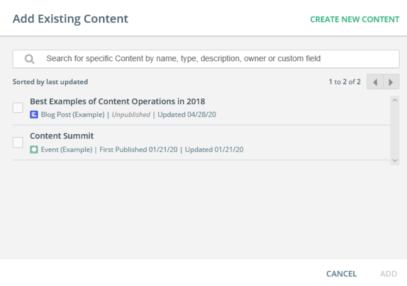Click the Event (Example) type label
This screenshot has width=407, height=286.
click(x=66, y=149)
